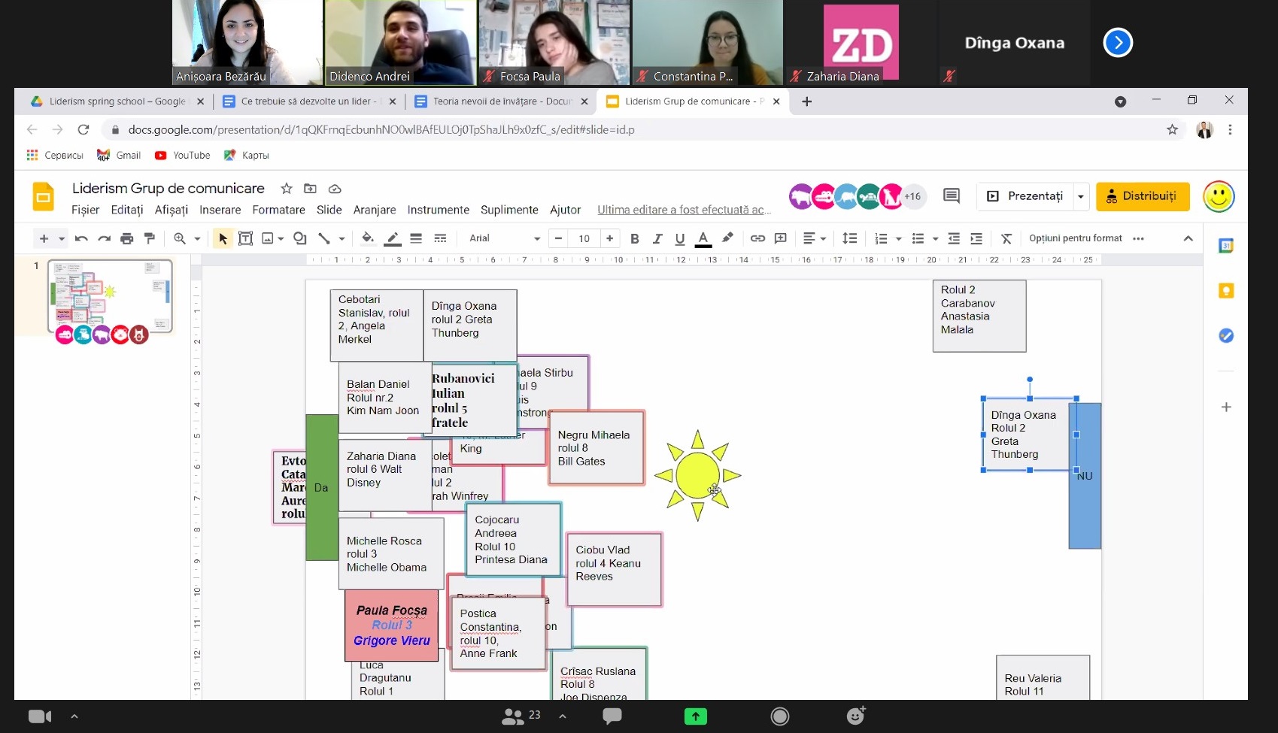Open the Inserare menu
This screenshot has height=733, width=1278.
click(x=220, y=210)
